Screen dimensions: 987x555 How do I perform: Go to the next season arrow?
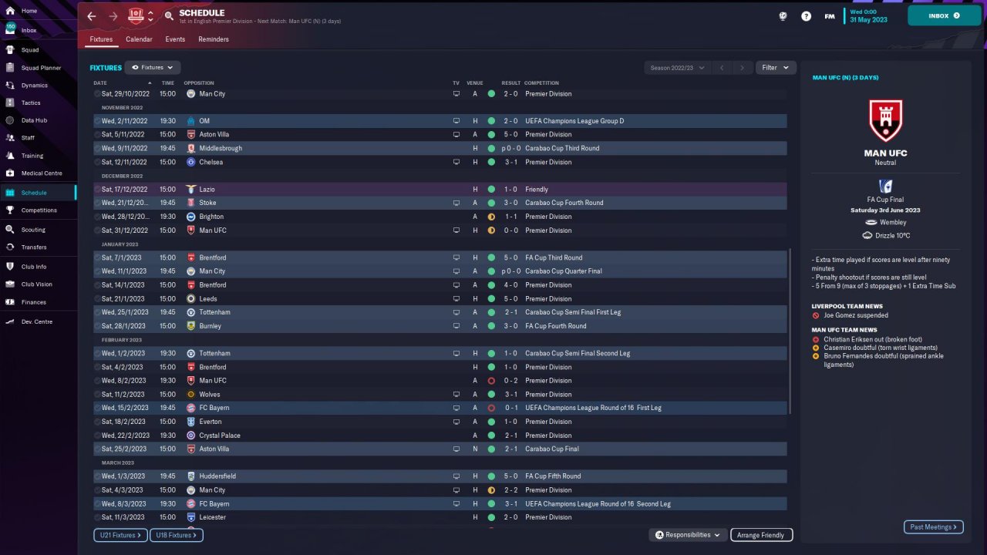tap(743, 68)
